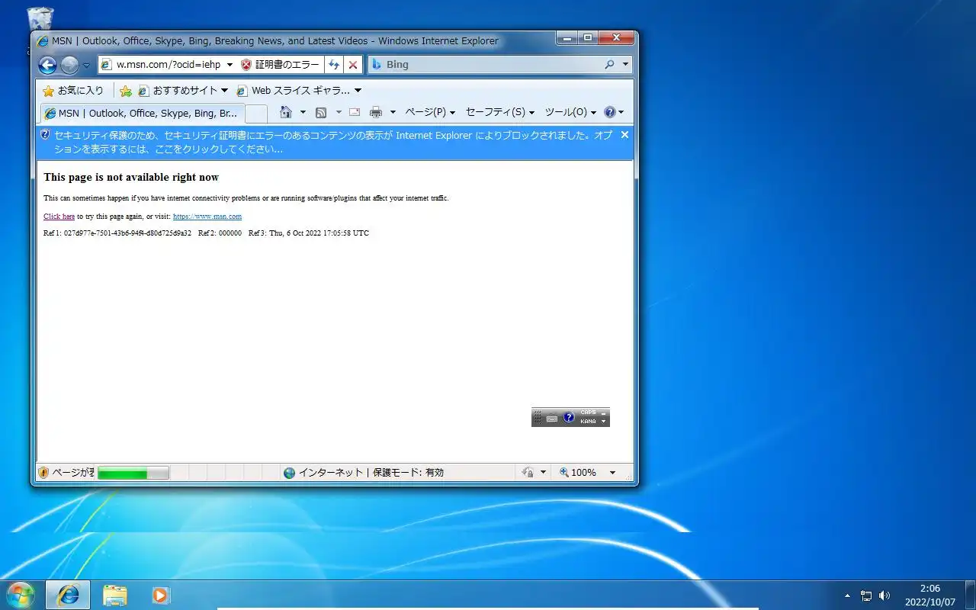Click the language bar options arrow
This screenshot has height=610, width=976.
603,422
